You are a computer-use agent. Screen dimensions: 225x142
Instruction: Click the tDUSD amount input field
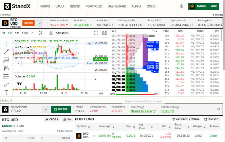[x=56, y=138]
